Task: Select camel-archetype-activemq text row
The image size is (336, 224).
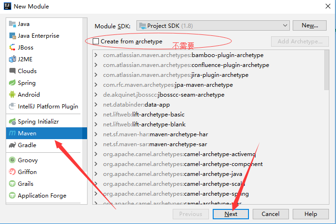Action: tap(179, 154)
